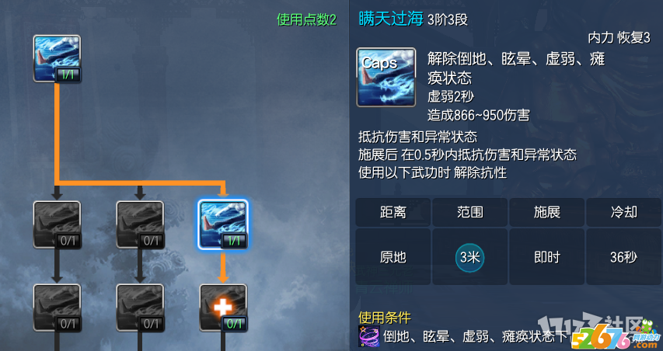Click the 原地 distance cell
The height and width of the screenshot is (351, 663).
click(x=393, y=257)
